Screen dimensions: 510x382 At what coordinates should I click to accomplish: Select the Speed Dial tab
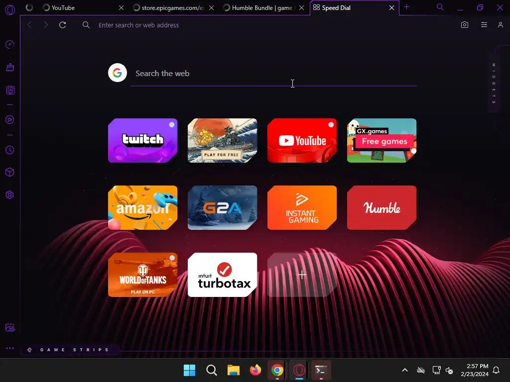[355, 8]
